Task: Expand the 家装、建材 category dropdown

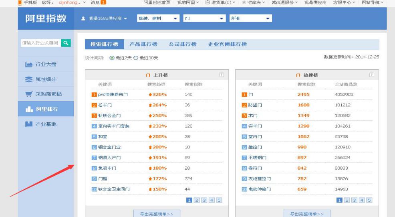Action: pos(158,18)
